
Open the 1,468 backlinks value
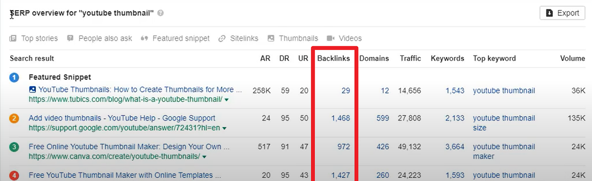[340, 118]
